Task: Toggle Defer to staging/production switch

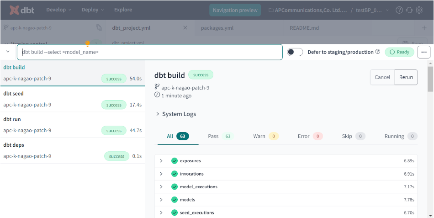Action: click(295, 52)
